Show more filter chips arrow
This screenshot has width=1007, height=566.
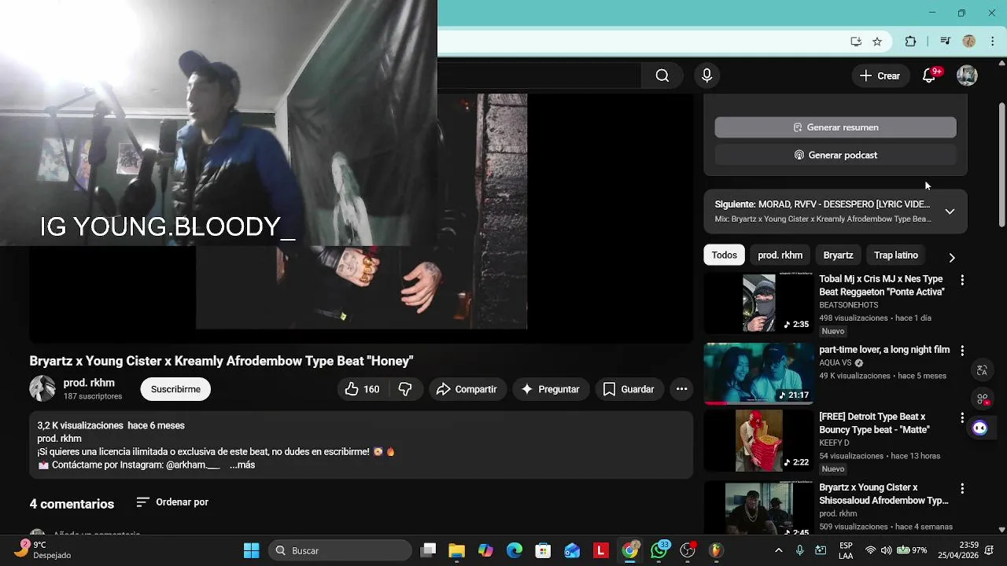(952, 257)
